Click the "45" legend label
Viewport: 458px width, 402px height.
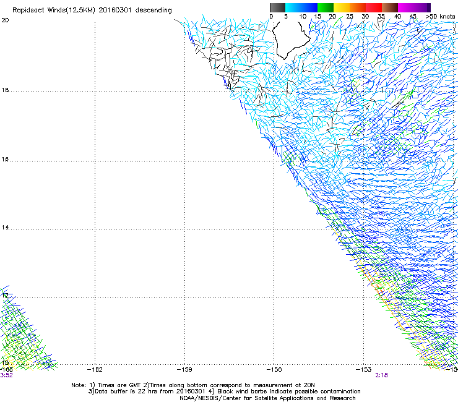tap(413, 17)
